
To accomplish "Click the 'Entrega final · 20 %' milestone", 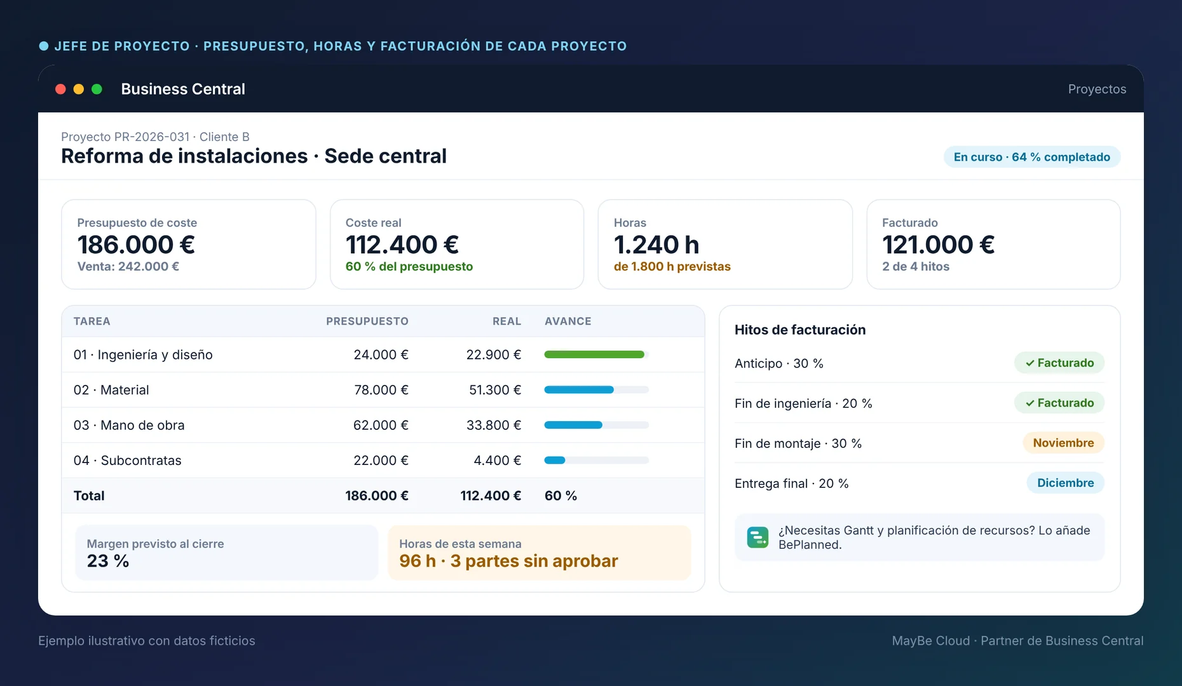I will pos(791,483).
